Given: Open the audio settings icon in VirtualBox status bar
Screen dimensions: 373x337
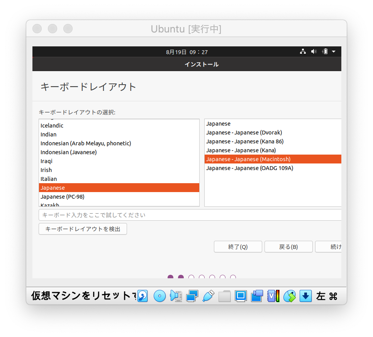Looking at the screenshot, I should coord(176,296).
